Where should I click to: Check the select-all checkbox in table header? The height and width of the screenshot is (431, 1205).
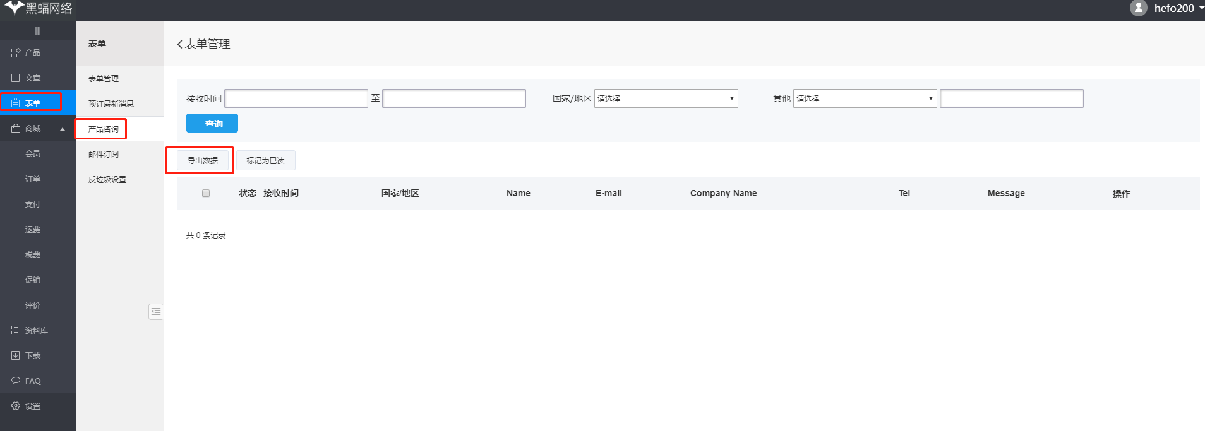[x=206, y=193]
